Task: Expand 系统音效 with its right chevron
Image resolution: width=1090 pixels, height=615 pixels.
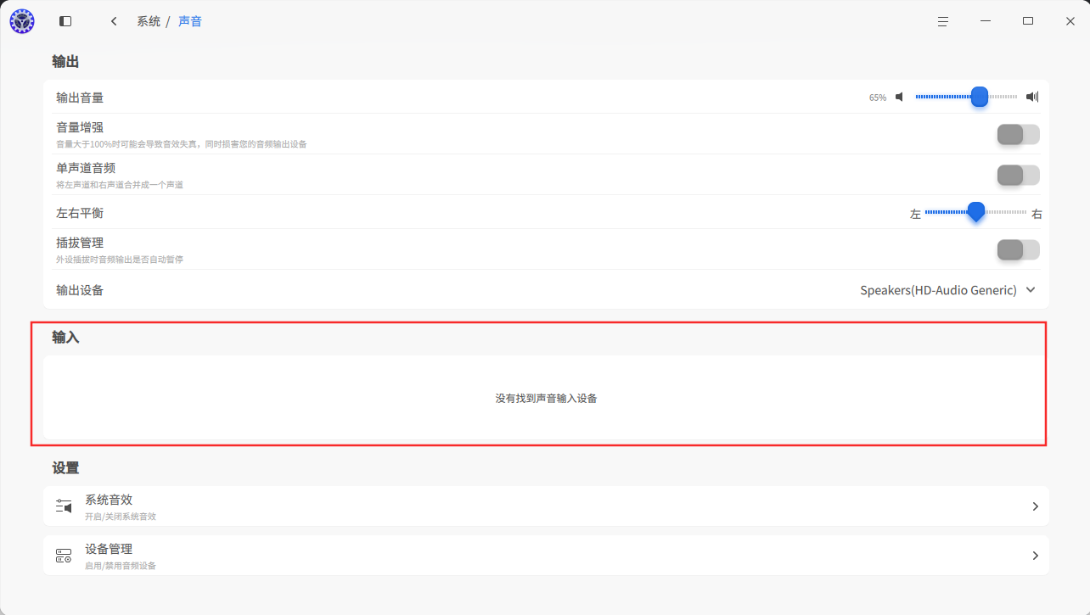Action: tap(1035, 506)
